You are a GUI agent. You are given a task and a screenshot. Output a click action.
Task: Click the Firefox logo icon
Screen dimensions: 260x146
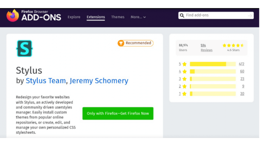coord(13,15)
